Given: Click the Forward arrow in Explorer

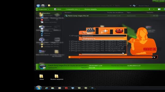Looking at the screenshot, I should click(x=43, y=6).
